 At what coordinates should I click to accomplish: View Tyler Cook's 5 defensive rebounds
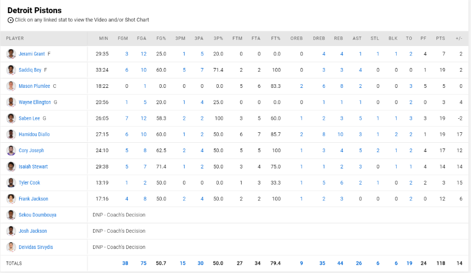323,183
